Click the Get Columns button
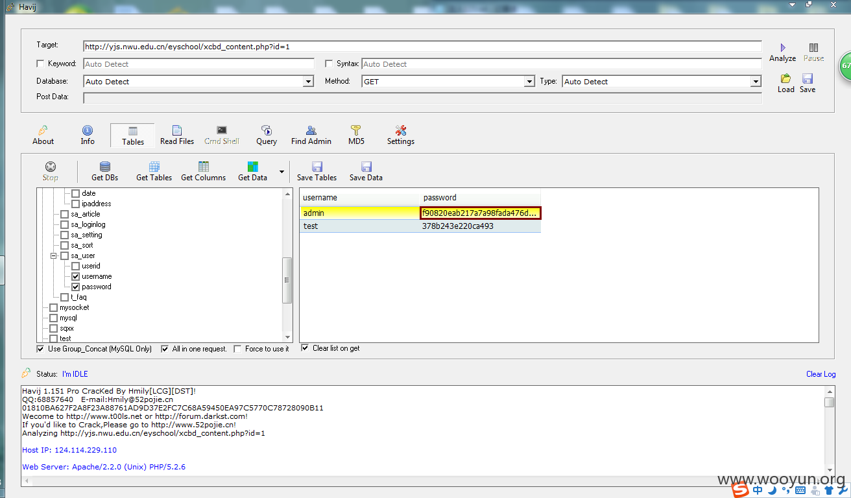 (x=204, y=171)
